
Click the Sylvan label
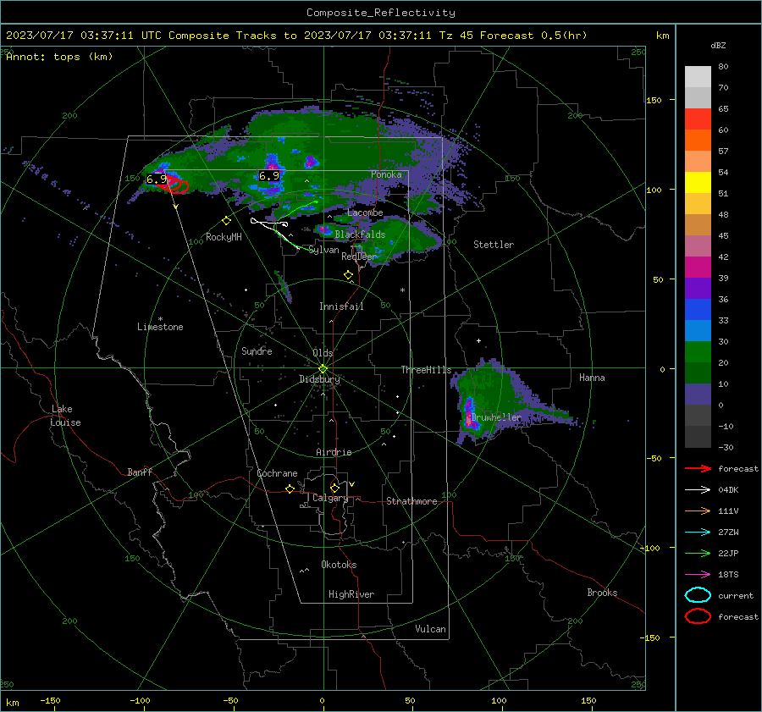click(323, 250)
